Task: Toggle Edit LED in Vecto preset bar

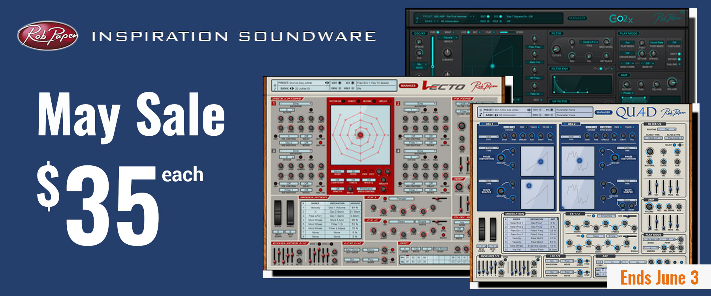Action: pyautogui.click(x=340, y=83)
